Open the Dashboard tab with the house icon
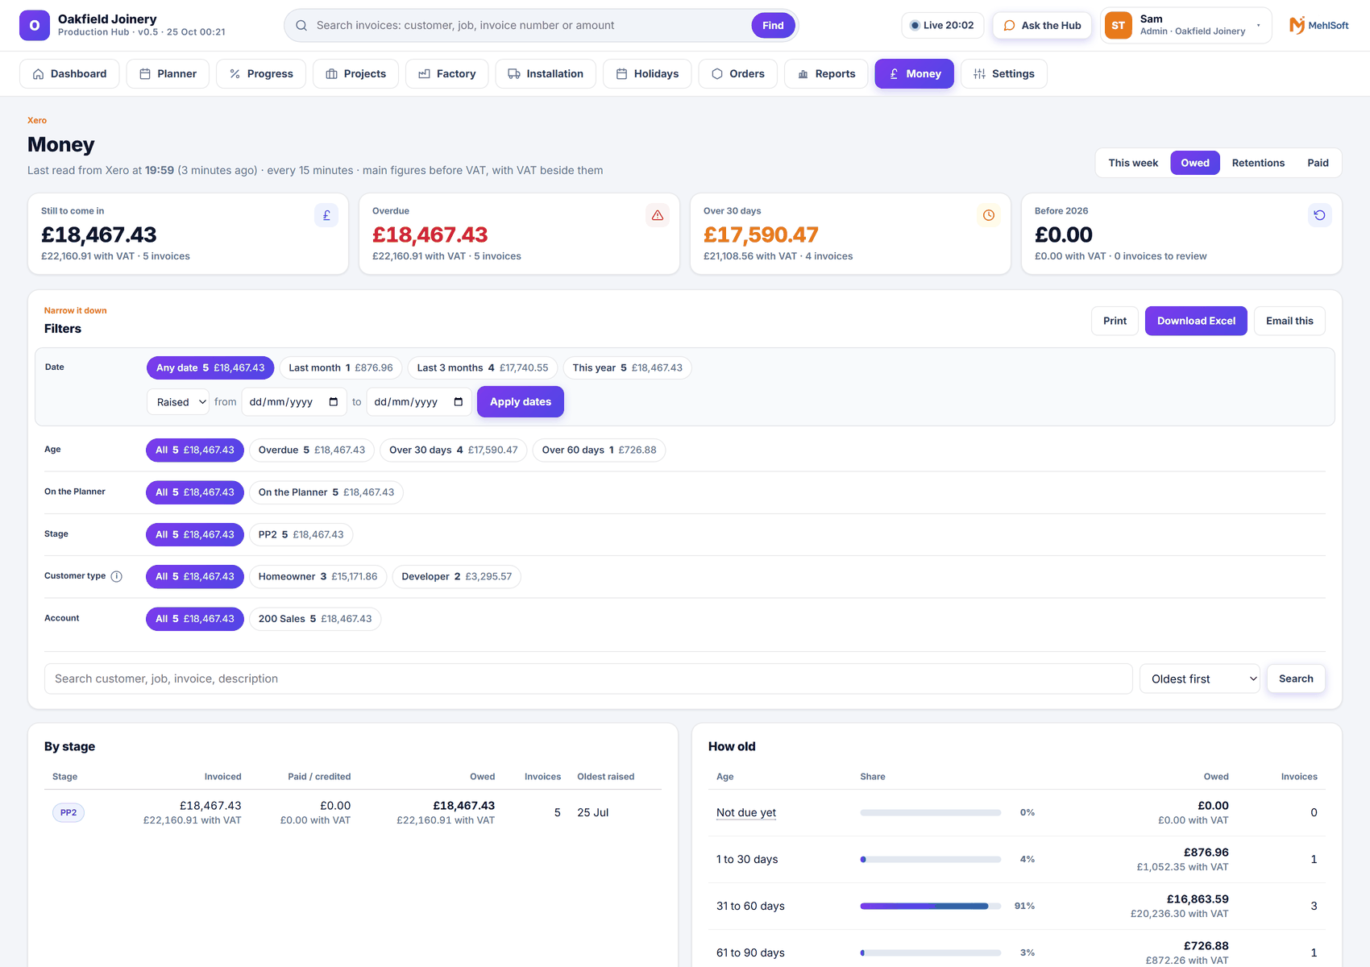The image size is (1370, 967). (69, 74)
